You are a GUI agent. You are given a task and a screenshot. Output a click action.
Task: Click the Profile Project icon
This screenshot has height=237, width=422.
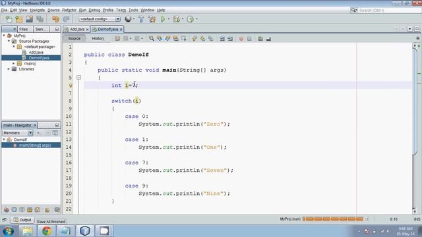[191, 19]
